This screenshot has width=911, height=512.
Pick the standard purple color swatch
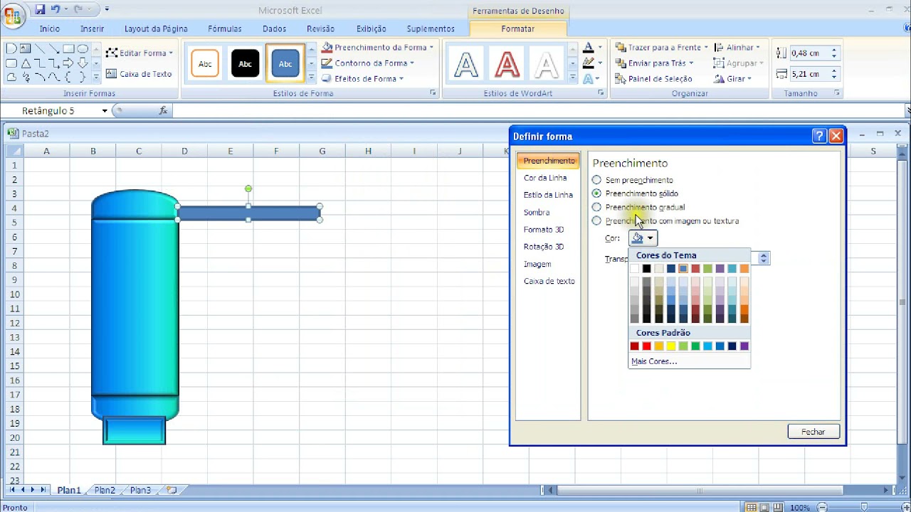744,346
